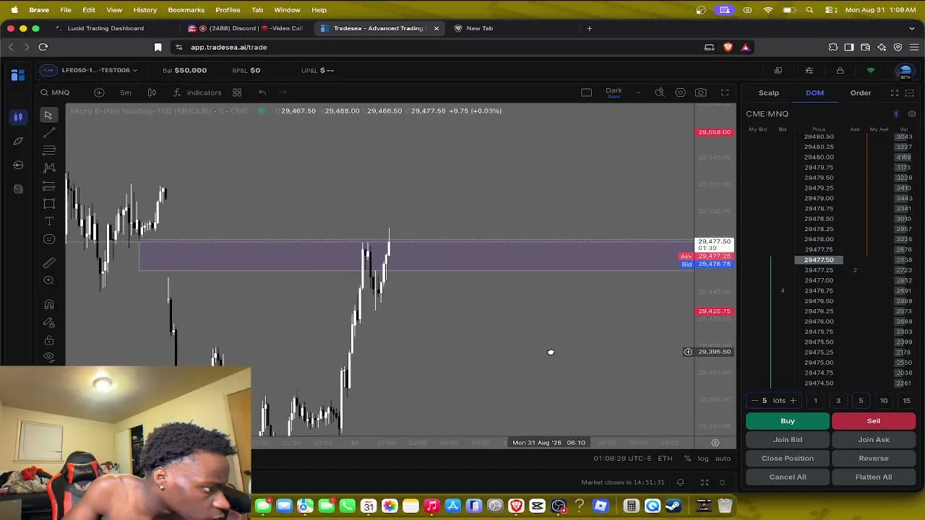This screenshot has width=925, height=520.
Task: Open the emoji sticker tool
Action: coord(48,239)
